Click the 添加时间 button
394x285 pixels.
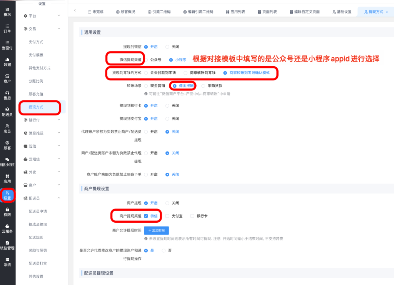[156, 230]
